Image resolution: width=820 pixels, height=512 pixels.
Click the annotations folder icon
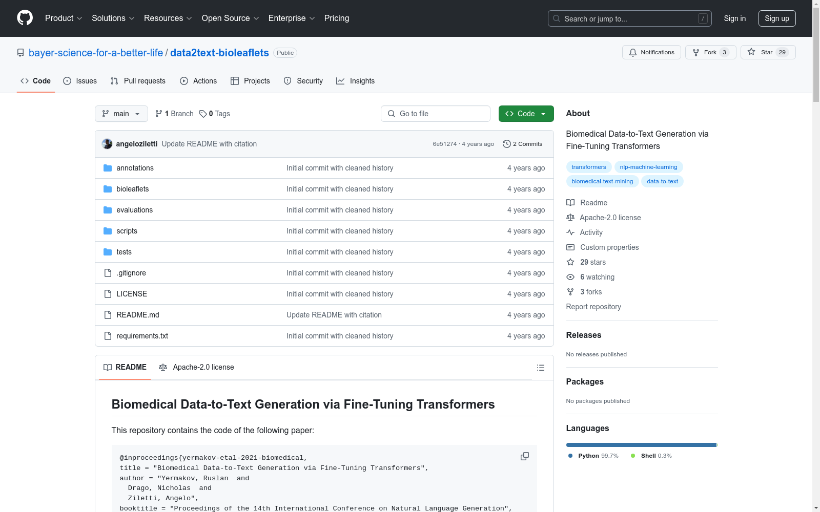(x=108, y=168)
